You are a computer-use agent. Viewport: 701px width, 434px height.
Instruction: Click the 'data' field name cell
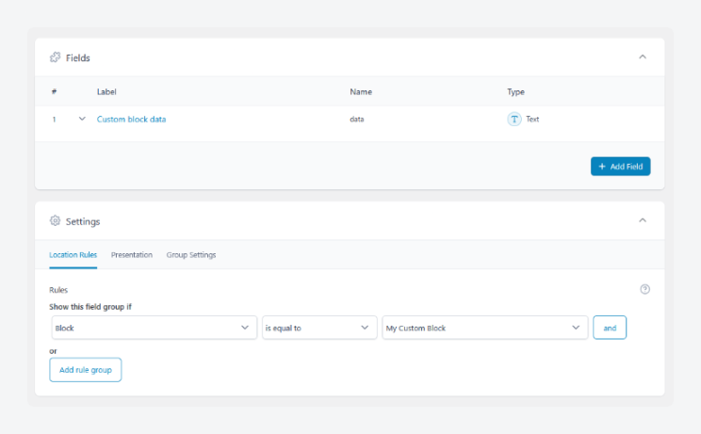click(357, 120)
